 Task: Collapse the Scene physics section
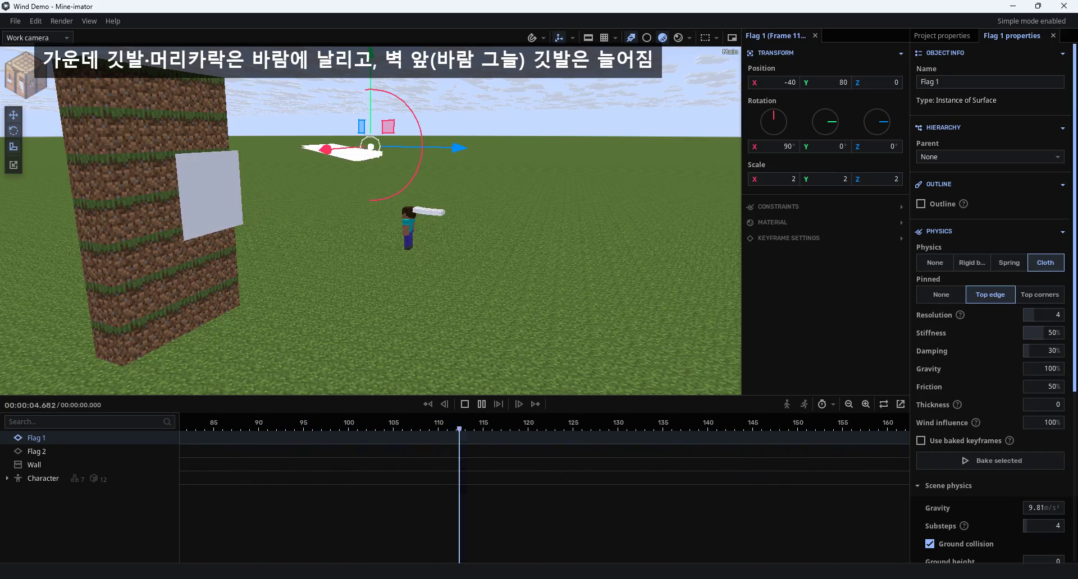click(918, 486)
